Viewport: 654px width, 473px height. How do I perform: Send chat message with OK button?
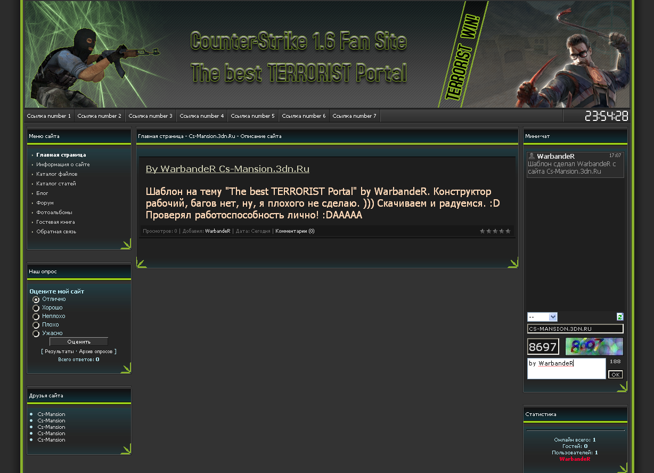[616, 374]
